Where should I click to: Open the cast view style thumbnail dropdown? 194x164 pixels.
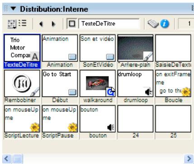click(12, 24)
